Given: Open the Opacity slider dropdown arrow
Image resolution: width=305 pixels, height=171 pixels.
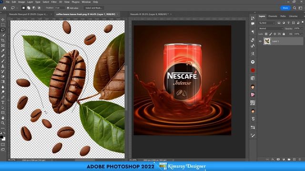Looking at the screenshot, I should click(x=302, y=28).
